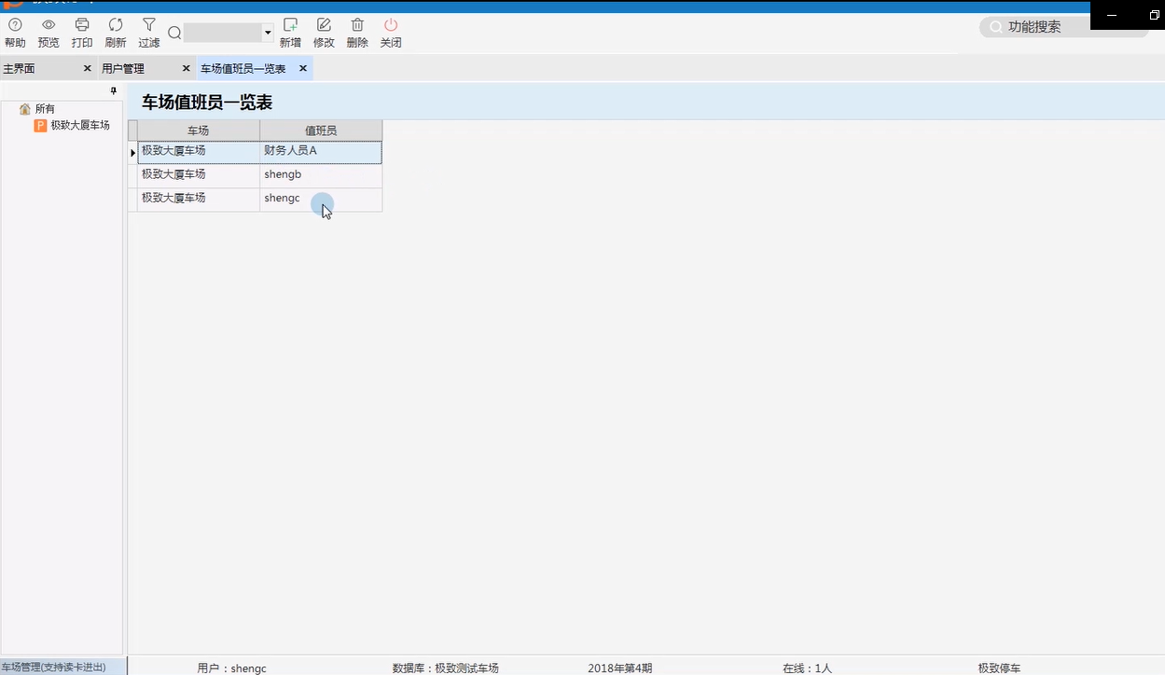Click the 预览 preview eye icon
Screen dimensions: 1165x675
coord(49,25)
